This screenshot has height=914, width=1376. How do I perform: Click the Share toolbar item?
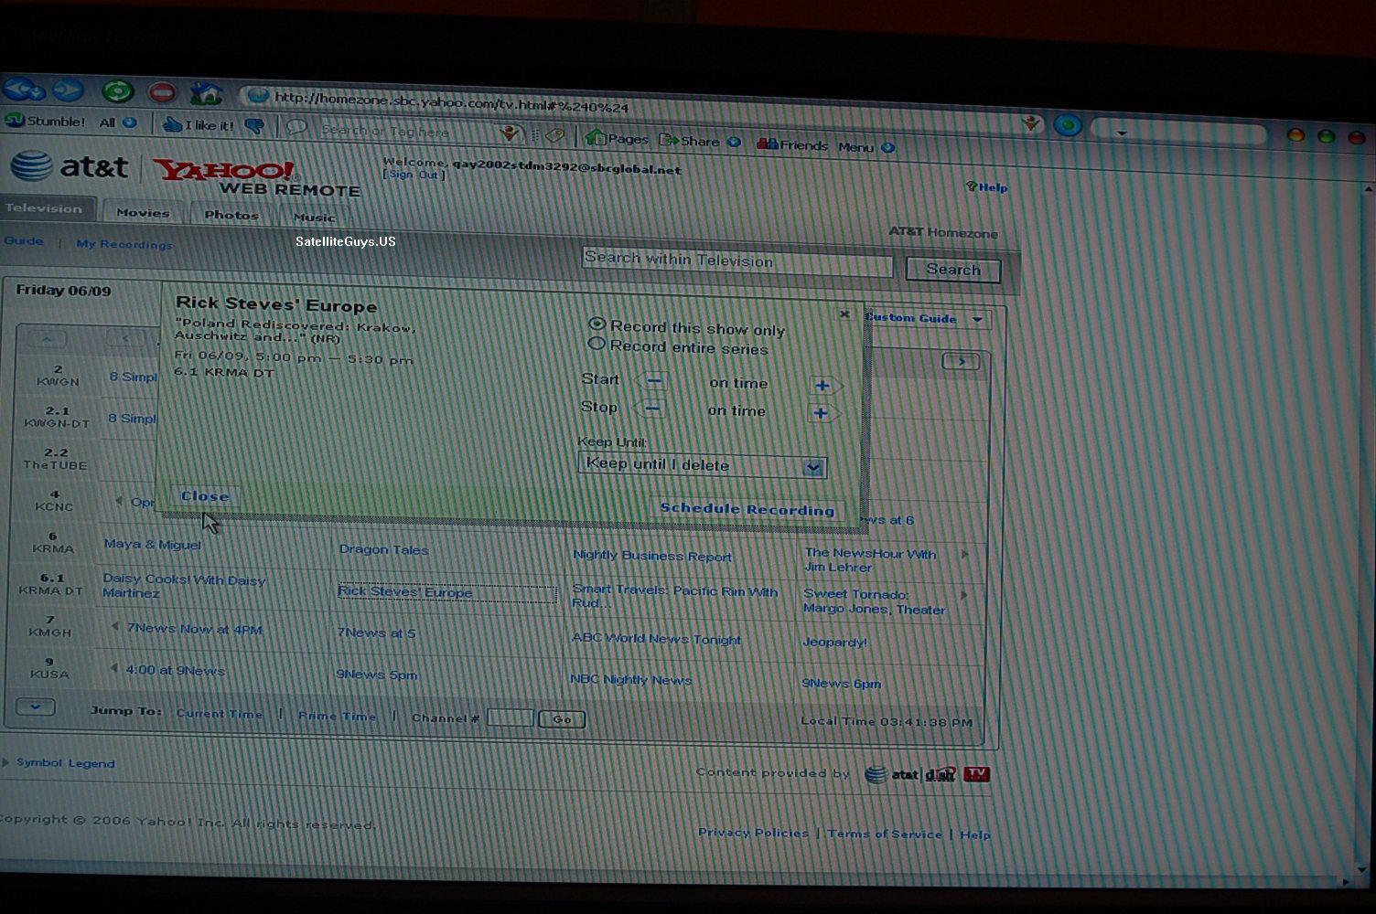[x=689, y=141]
